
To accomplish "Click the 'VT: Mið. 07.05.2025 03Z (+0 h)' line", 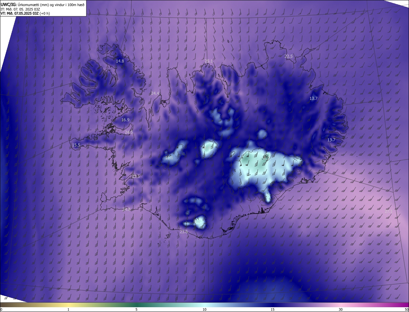I will tap(25, 13).
